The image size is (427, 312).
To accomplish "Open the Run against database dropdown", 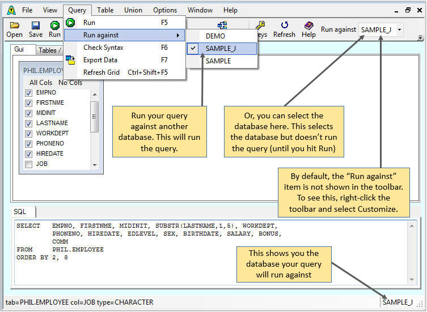I will pyautogui.click(x=399, y=29).
